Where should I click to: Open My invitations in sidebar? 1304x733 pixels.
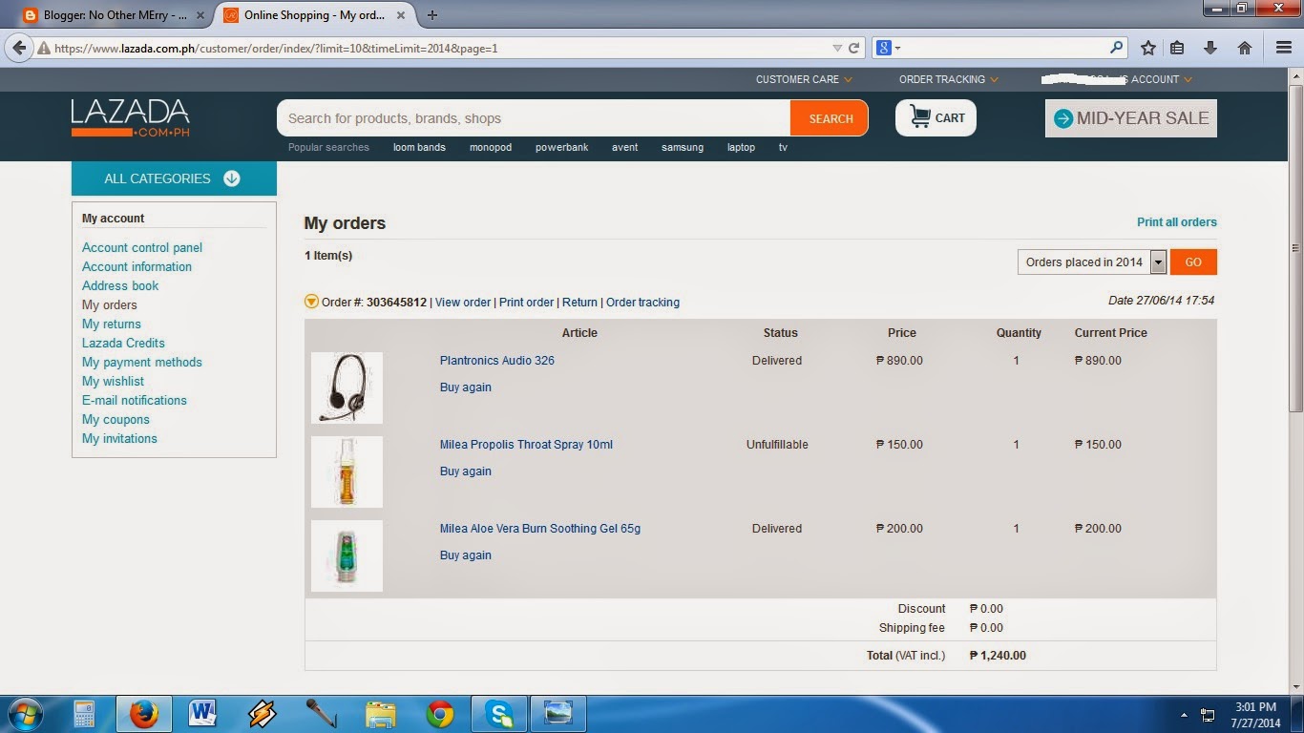[x=119, y=438]
